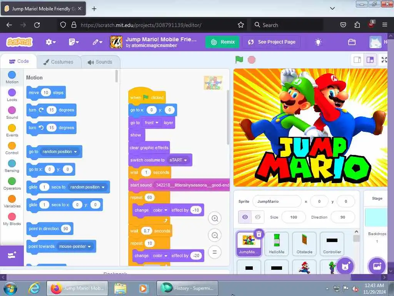Switch to large stage layout
This screenshot has width=394, height=296.
click(x=370, y=60)
